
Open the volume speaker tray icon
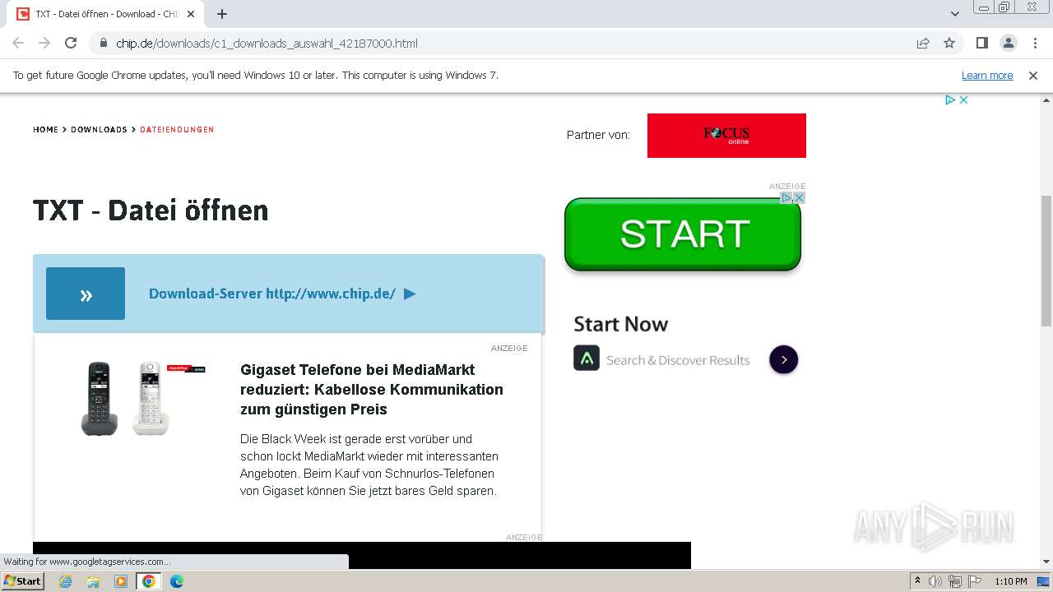click(935, 581)
